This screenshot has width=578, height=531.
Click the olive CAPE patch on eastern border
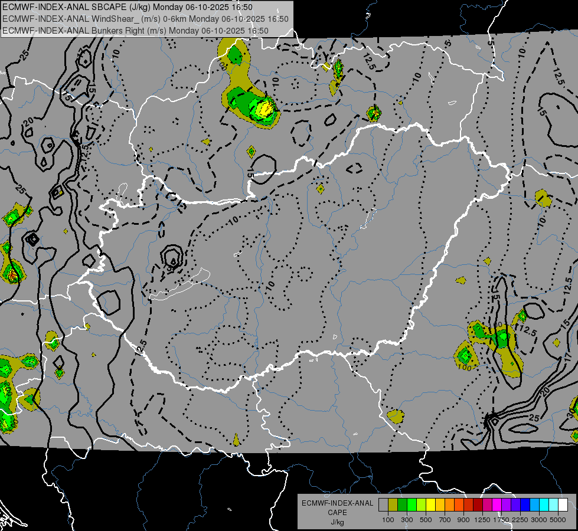point(543,198)
